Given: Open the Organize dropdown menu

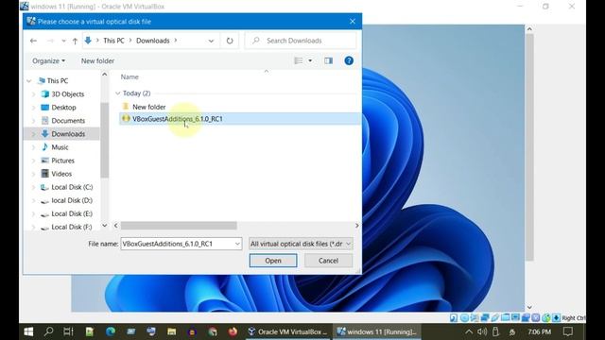Looking at the screenshot, I should coord(48,60).
